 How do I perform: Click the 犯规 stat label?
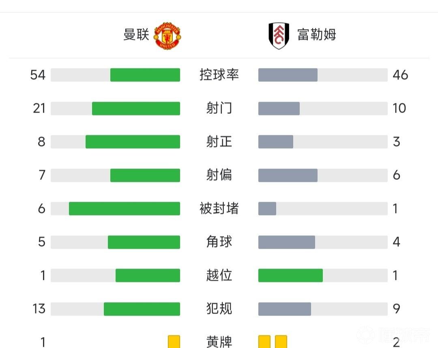point(219,309)
